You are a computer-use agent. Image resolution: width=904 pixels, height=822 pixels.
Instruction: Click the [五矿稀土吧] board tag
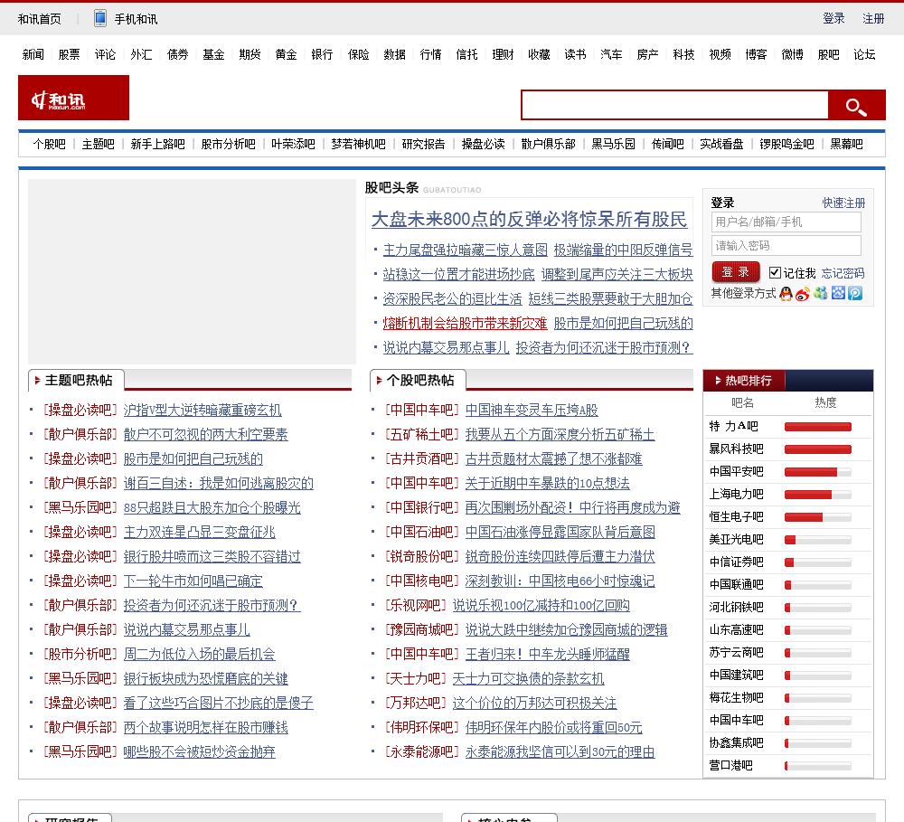click(x=422, y=434)
